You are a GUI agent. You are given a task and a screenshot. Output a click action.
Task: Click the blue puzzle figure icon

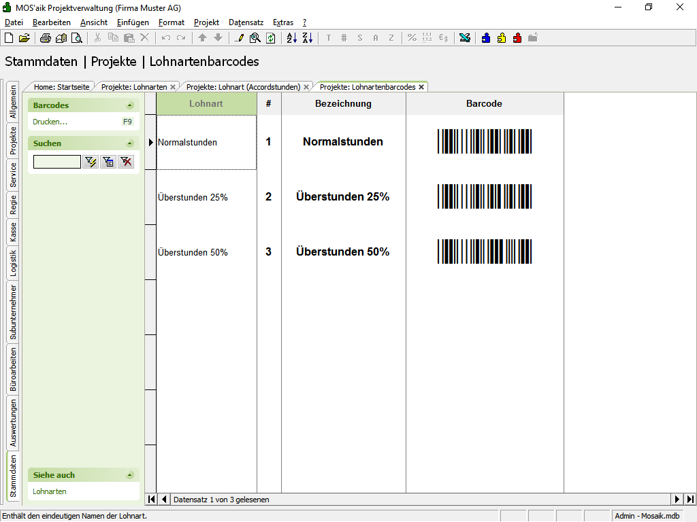tap(486, 38)
